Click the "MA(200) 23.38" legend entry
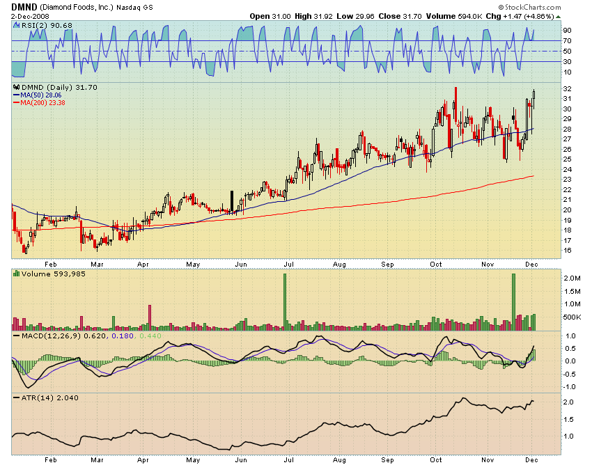The width and height of the screenshot is (592, 465). [42, 102]
